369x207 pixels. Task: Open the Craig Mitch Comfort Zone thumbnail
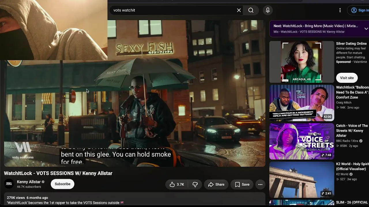302,103
